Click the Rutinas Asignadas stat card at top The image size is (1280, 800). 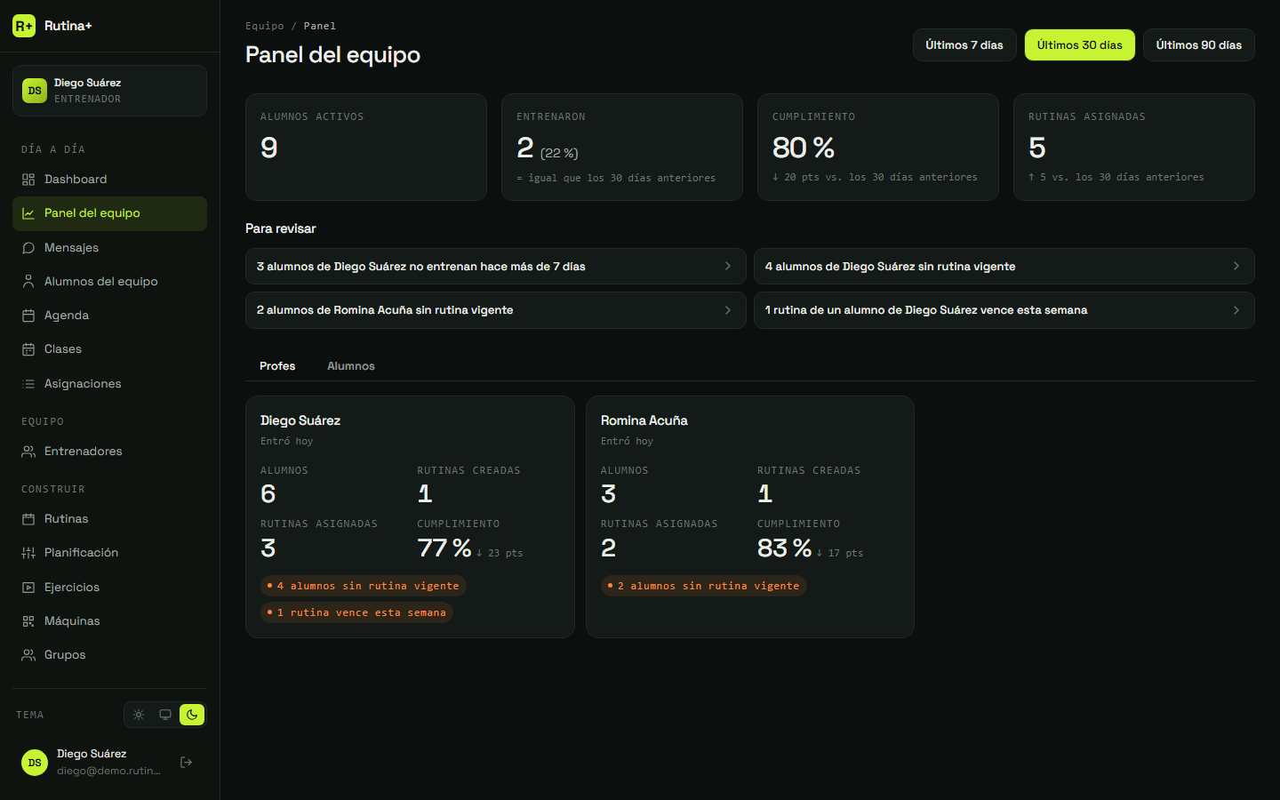click(1134, 148)
